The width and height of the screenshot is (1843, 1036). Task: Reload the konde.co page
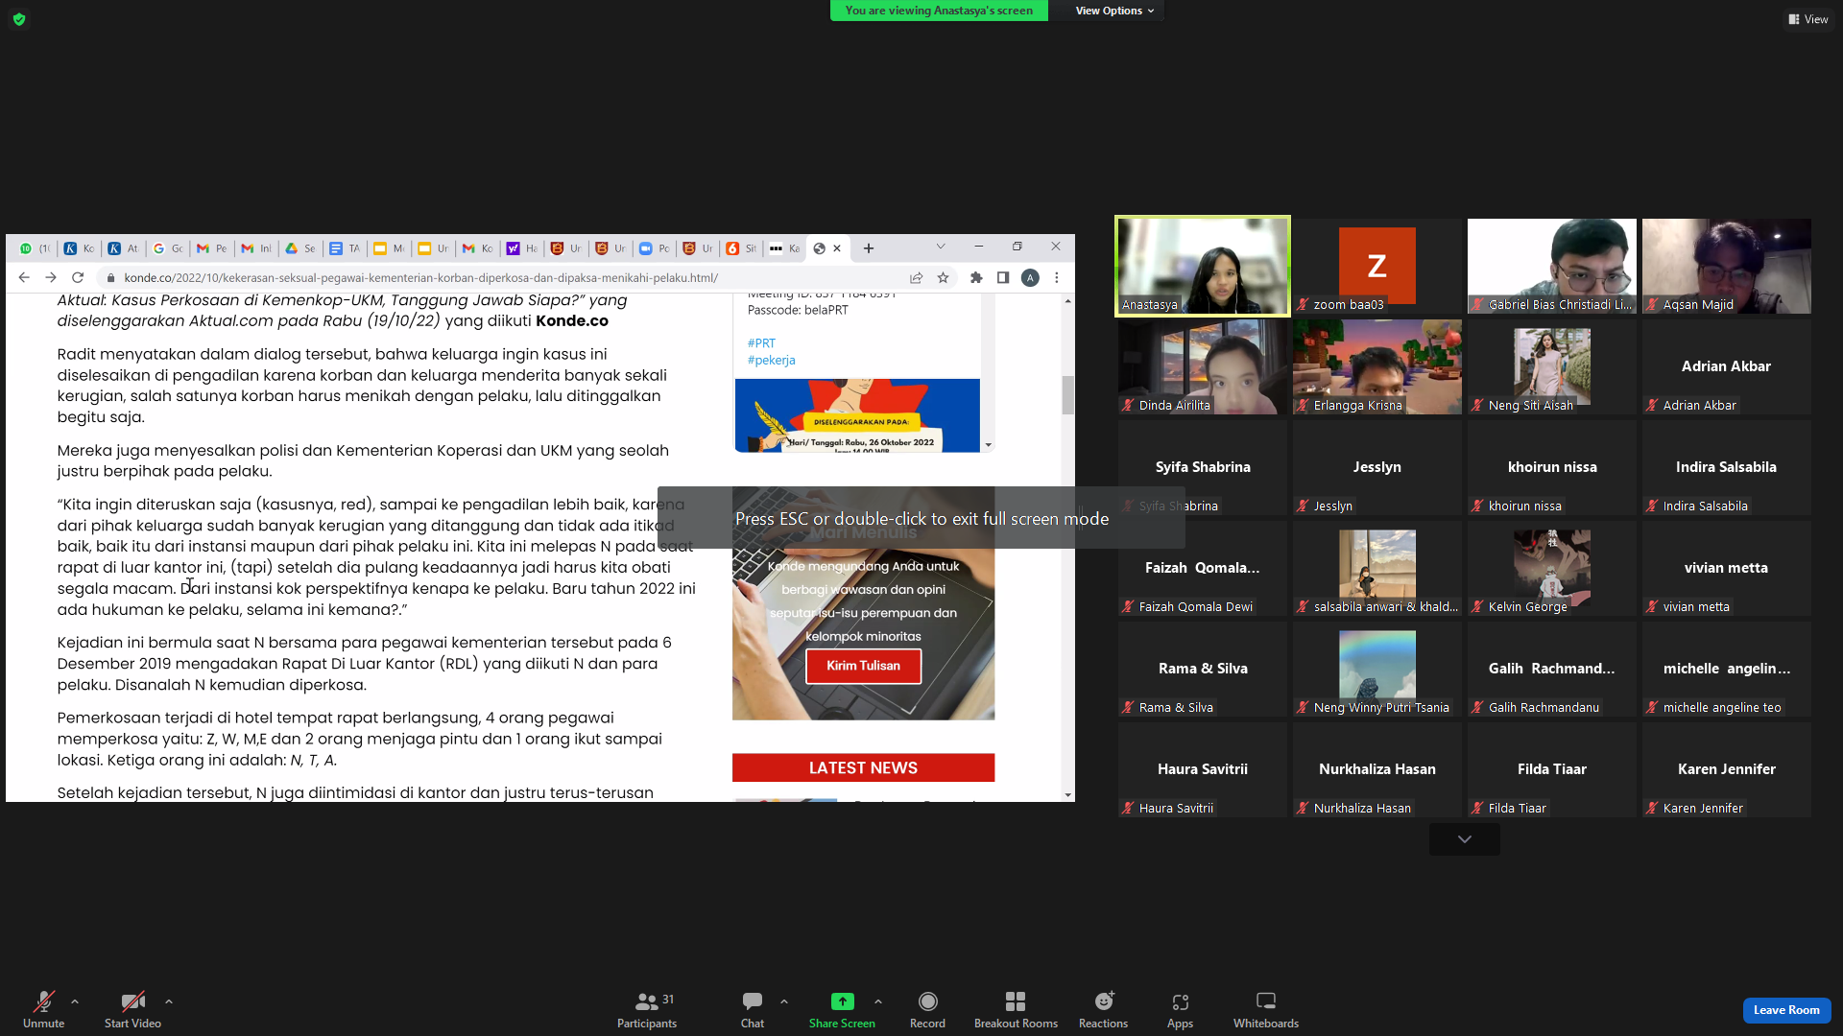click(78, 277)
